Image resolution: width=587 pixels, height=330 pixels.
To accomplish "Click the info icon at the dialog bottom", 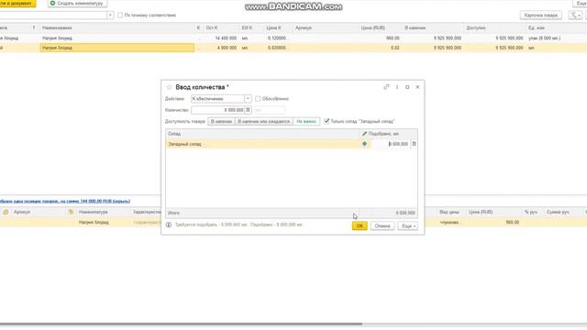I will coord(169,225).
